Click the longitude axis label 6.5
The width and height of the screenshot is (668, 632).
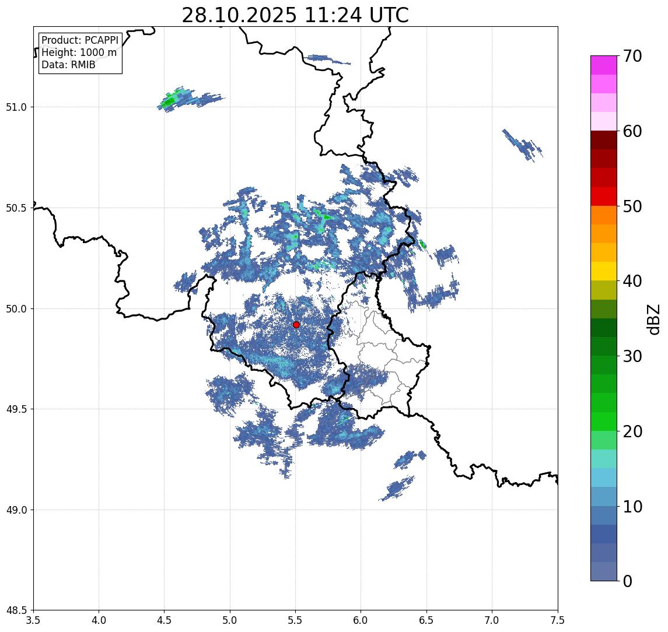[426, 620]
